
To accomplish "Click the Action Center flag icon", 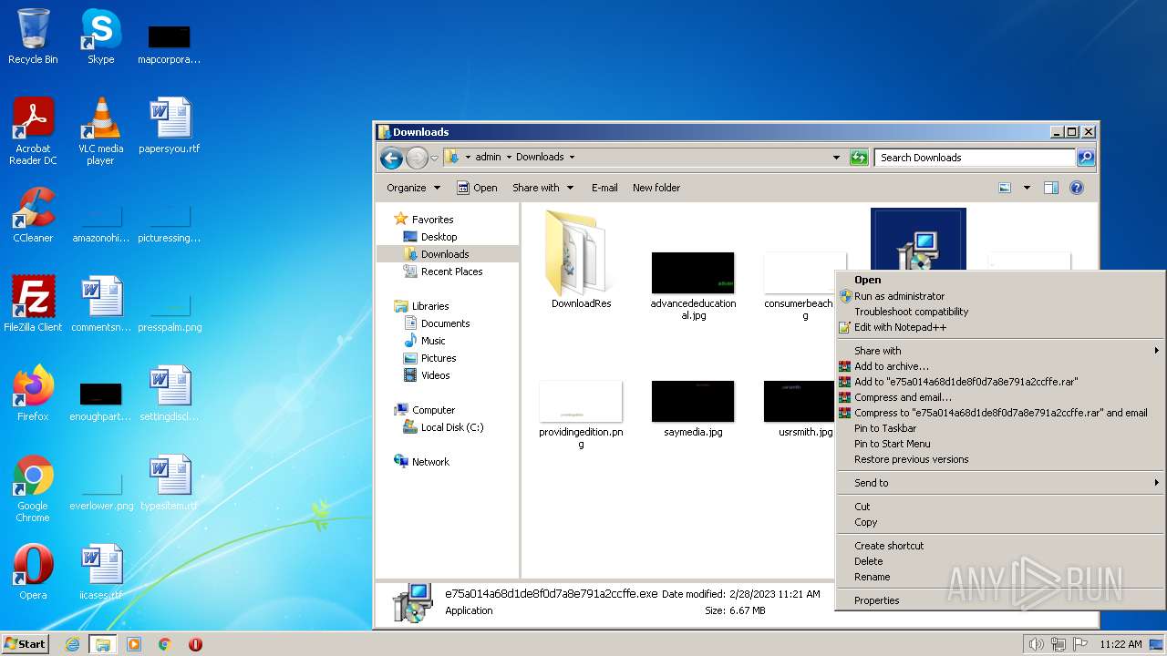I will click(x=1079, y=644).
